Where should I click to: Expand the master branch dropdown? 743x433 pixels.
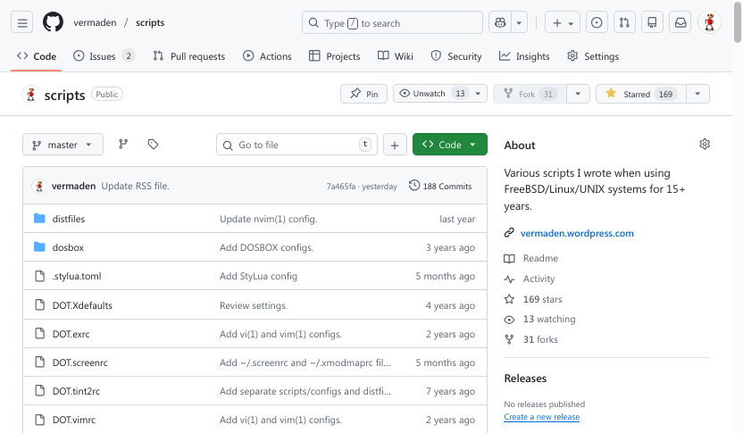point(63,145)
